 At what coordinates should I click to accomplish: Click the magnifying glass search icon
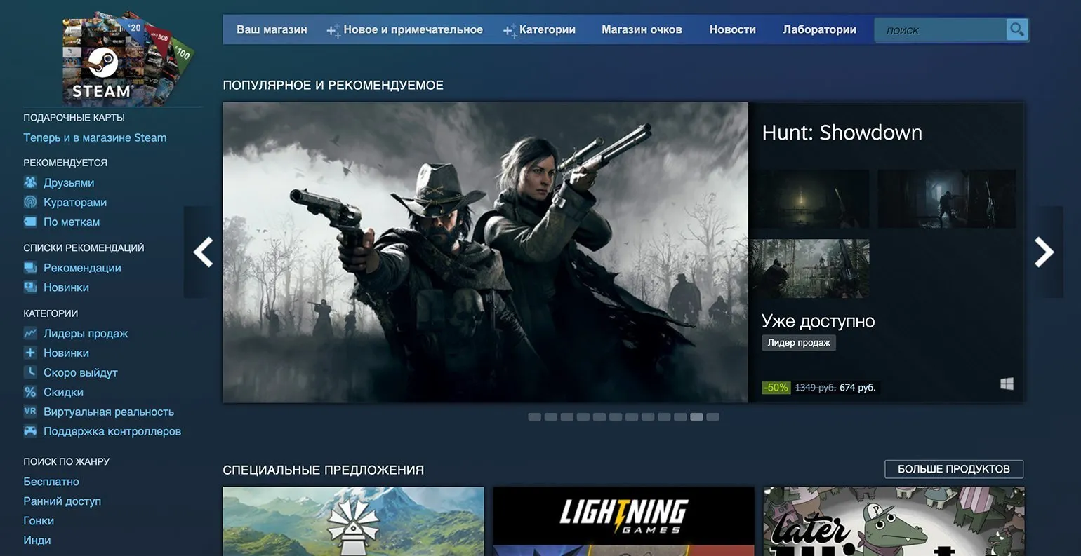(x=1016, y=29)
